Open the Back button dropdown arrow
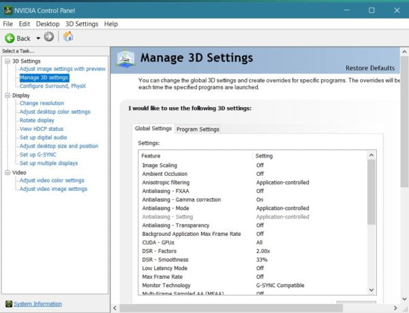Viewport: 409px width, 313px height. (x=37, y=38)
